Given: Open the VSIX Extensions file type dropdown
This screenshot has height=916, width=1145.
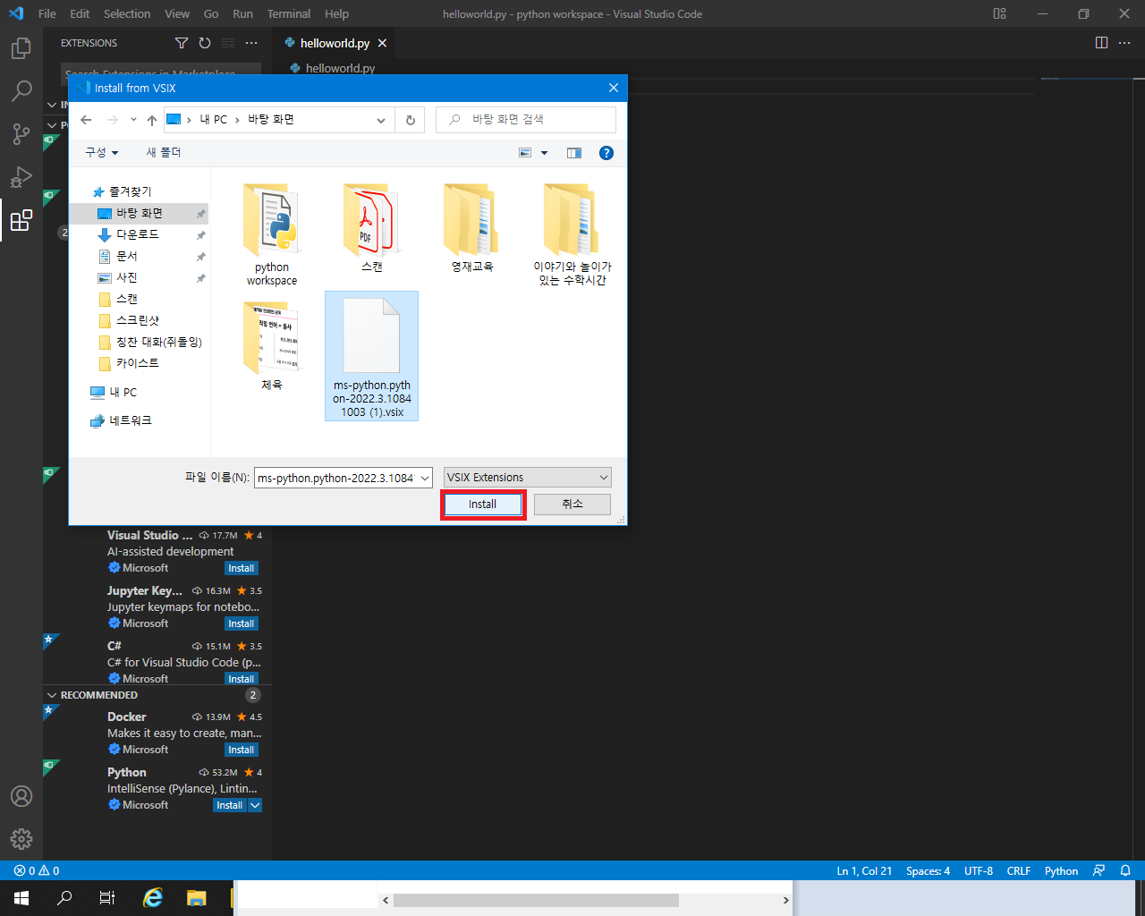Looking at the screenshot, I should coord(528,478).
